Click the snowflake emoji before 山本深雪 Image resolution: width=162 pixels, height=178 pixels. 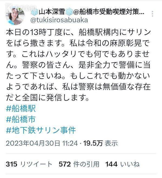point(35,12)
